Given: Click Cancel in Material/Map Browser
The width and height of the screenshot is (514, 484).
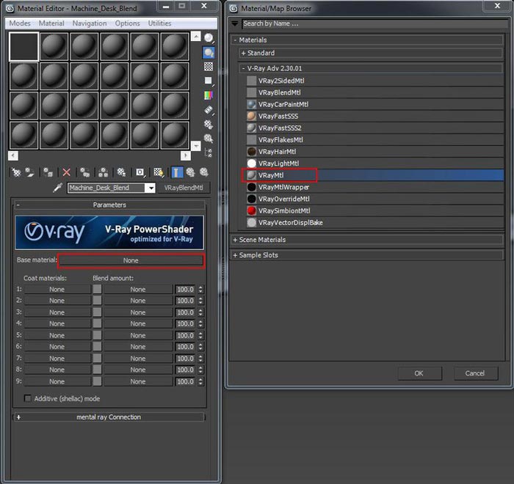Looking at the screenshot, I should click(x=475, y=373).
